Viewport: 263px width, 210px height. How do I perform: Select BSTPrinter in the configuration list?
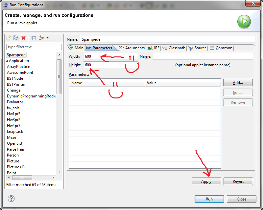(x=16, y=84)
